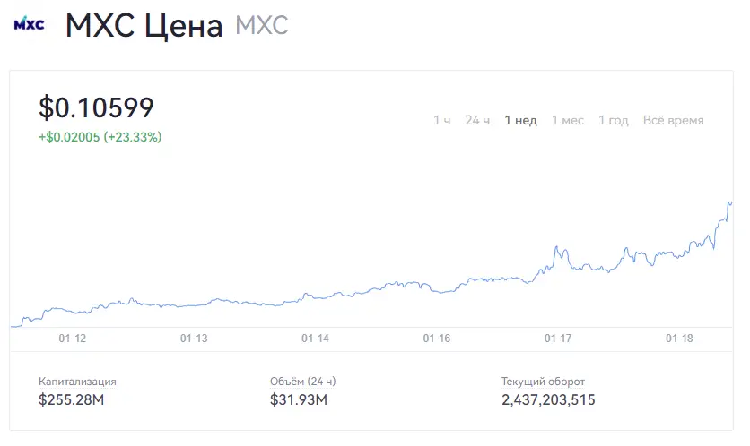Select the 1 ч time range
The width and height of the screenshot is (750, 446).
(x=442, y=120)
